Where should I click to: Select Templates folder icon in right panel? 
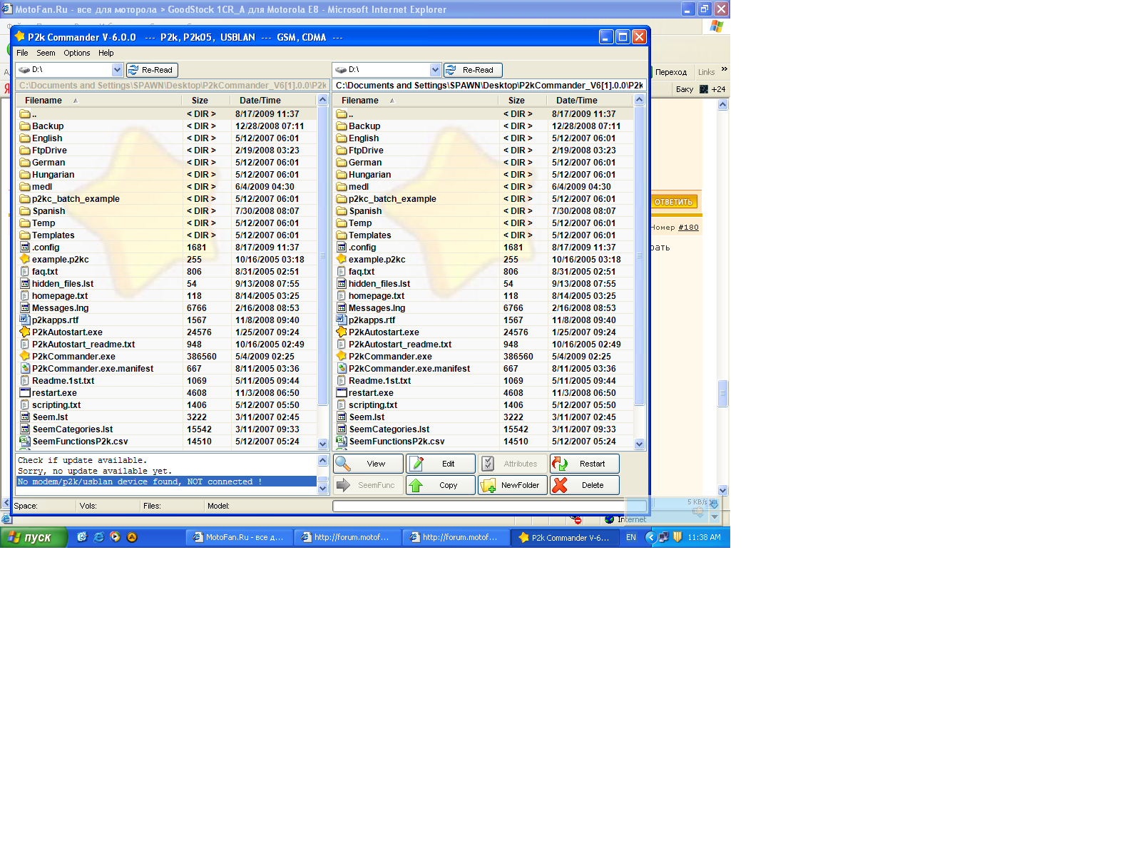coord(342,235)
